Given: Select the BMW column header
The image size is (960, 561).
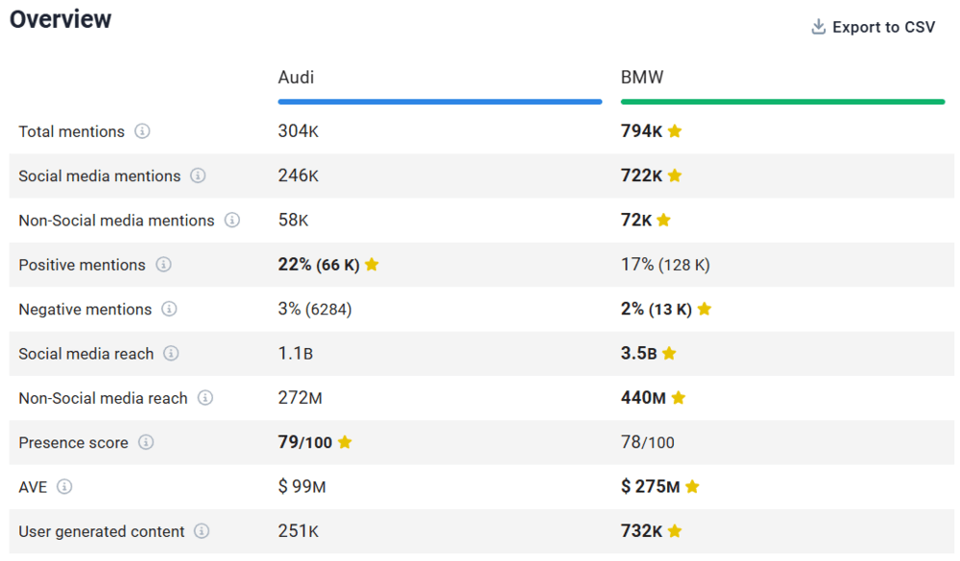Looking at the screenshot, I should (x=642, y=77).
